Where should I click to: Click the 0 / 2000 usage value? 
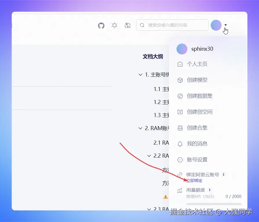pyautogui.click(x=234, y=196)
